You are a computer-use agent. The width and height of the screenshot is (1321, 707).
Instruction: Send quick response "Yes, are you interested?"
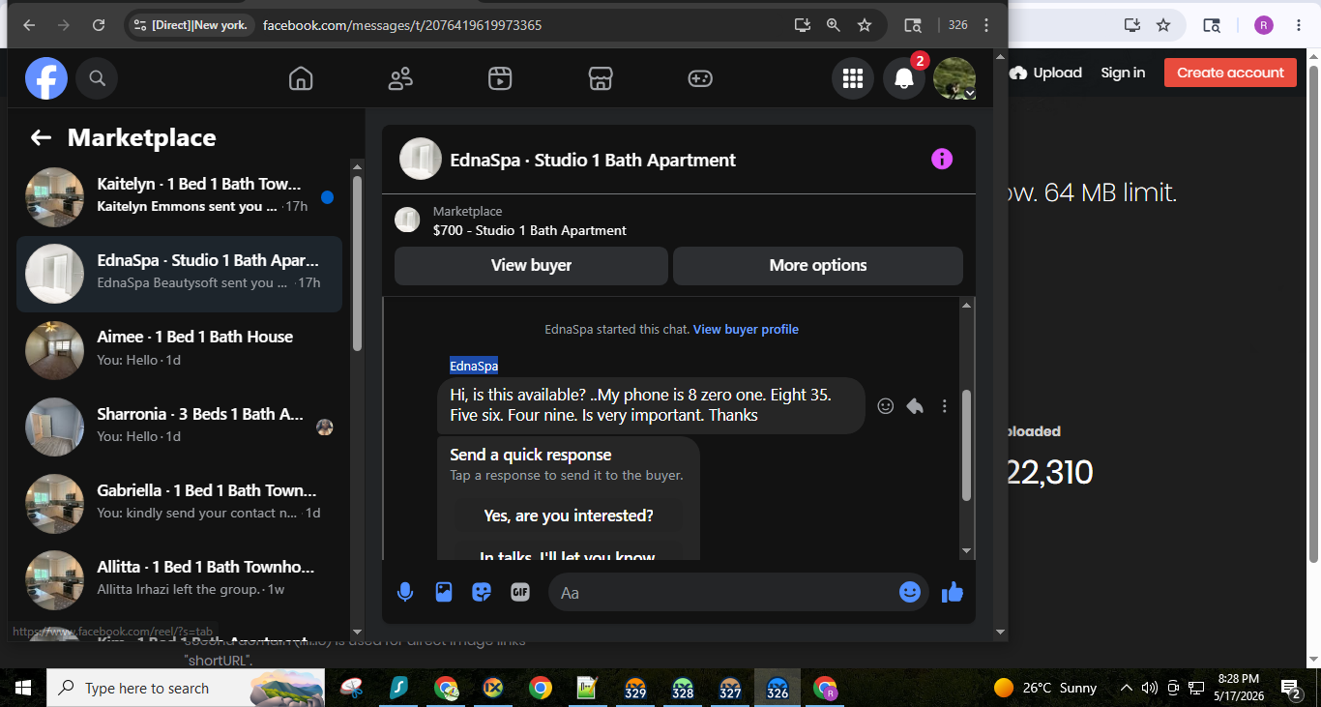click(569, 516)
